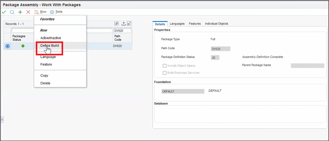Select the DV920 row radio button

pyautogui.click(x=7, y=46)
